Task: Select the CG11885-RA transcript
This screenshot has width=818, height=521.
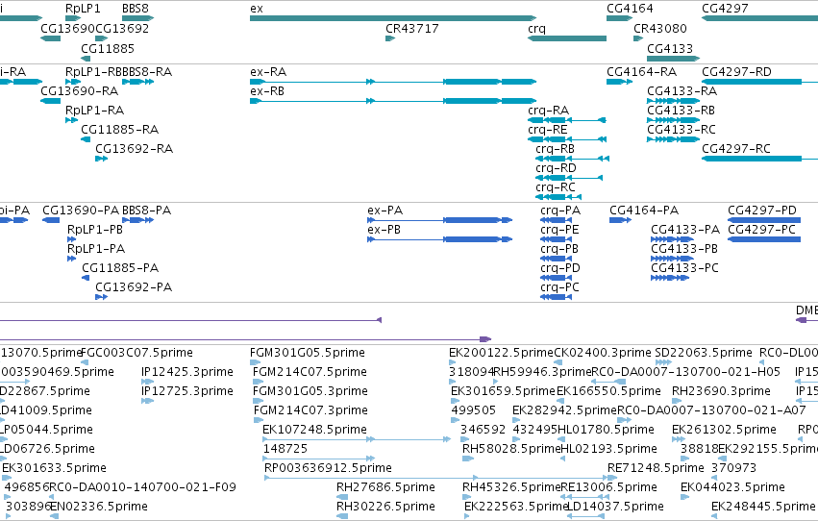Action: [86, 139]
